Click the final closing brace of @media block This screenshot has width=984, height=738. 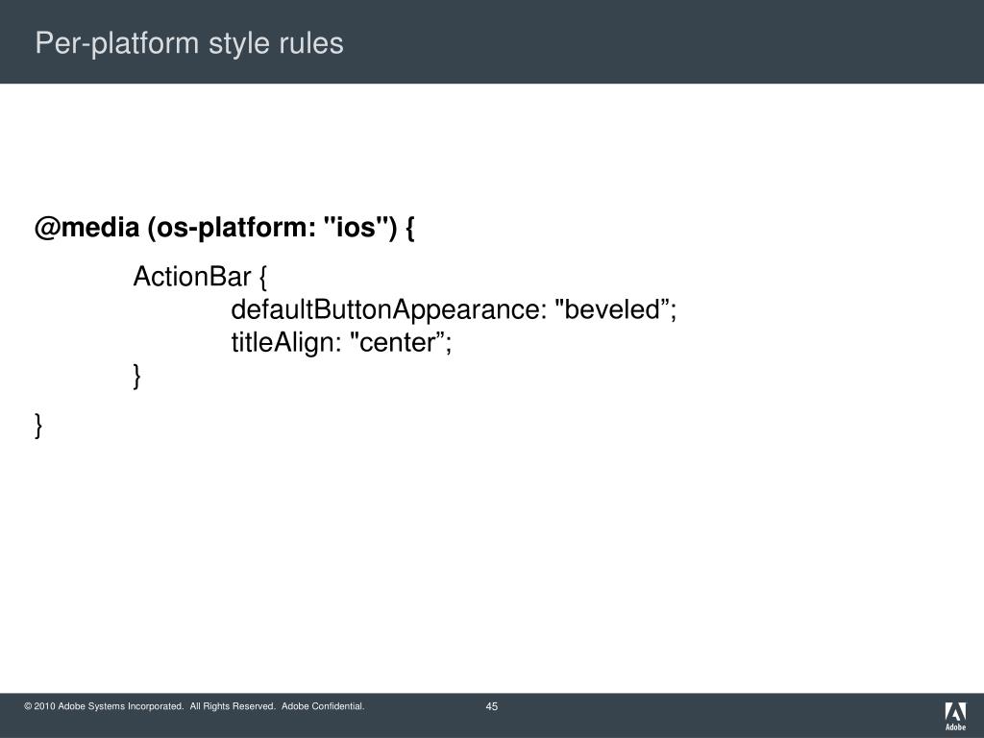38,426
